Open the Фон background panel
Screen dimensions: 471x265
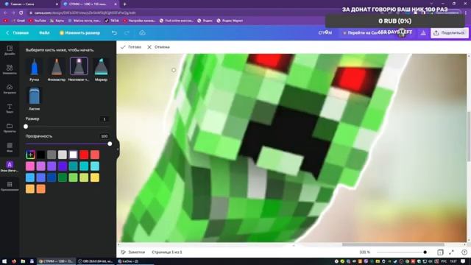tap(10, 147)
